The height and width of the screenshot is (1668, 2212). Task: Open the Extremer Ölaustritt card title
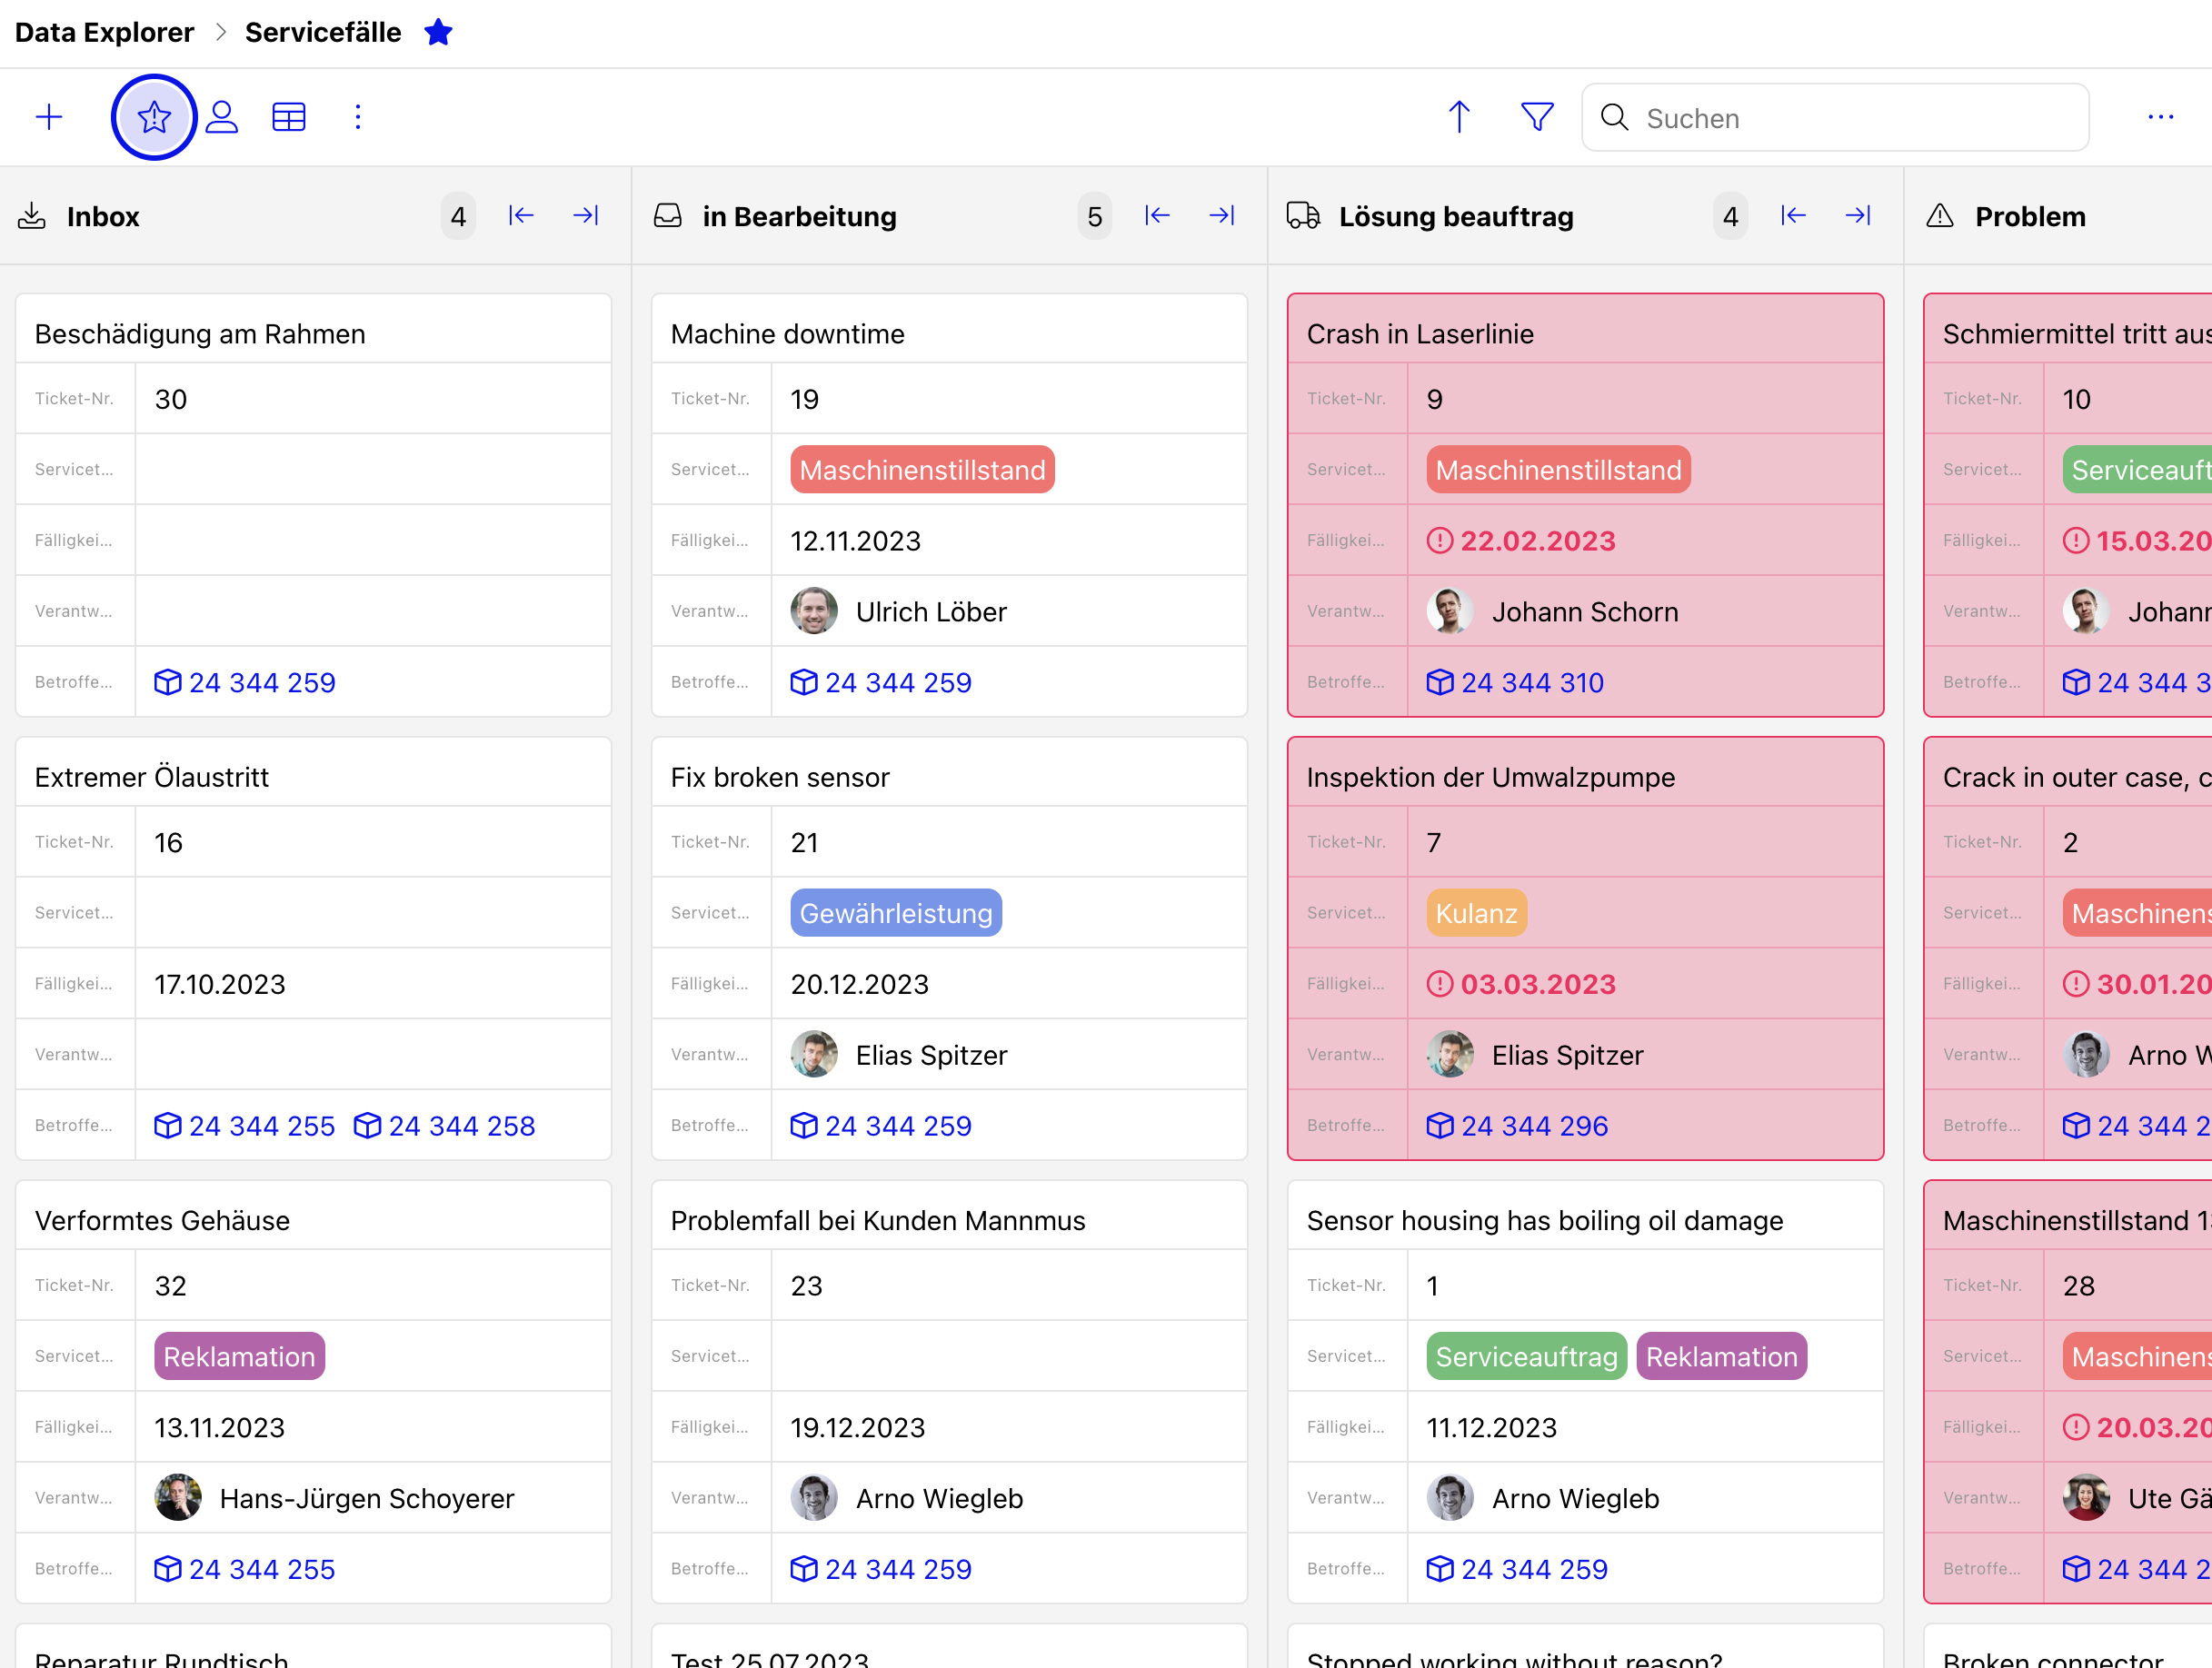tap(152, 777)
